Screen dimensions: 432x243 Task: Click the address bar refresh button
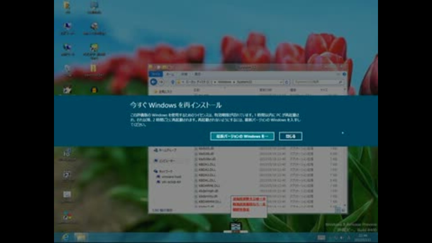point(287,82)
